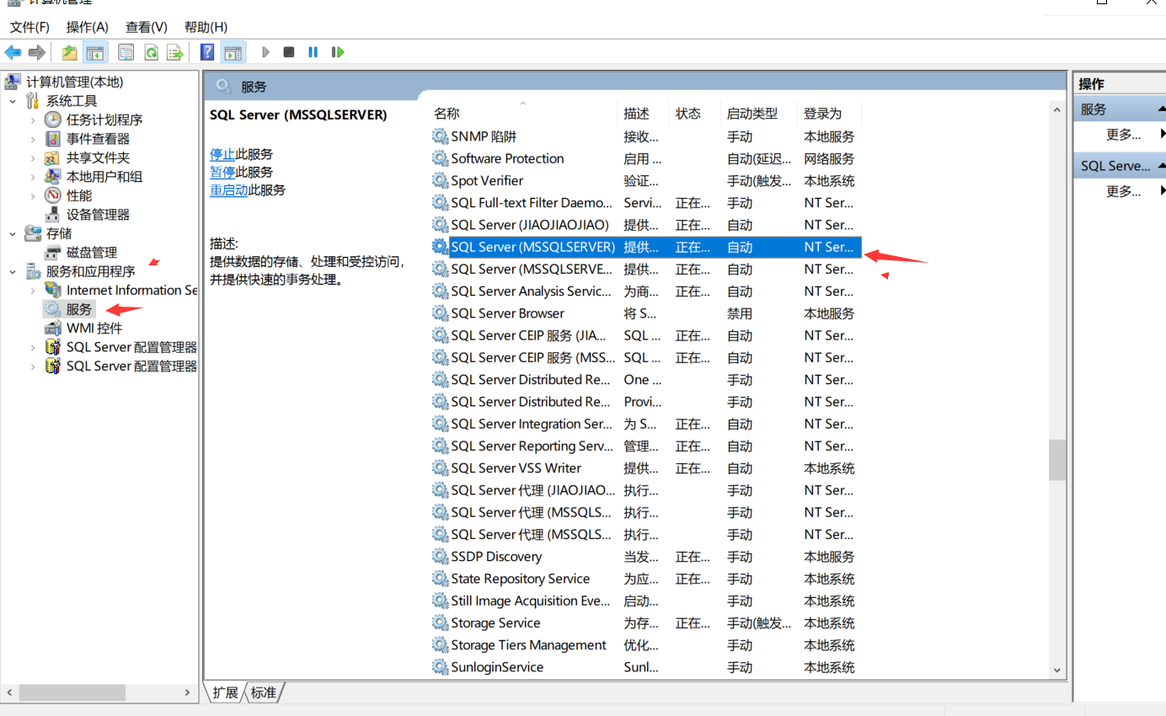Click the 共享文件夹 tree icon
This screenshot has width=1166, height=716.
53,158
